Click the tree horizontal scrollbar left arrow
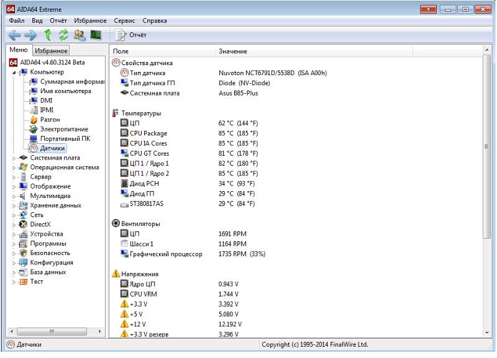This screenshot has width=497, height=358. click(12, 331)
